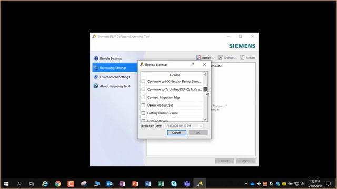Show hidden system tray icons
337x189 pixels.
pyautogui.click(x=246, y=184)
